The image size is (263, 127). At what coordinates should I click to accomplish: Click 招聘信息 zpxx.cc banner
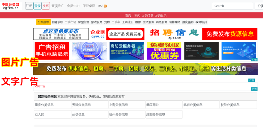[173, 34]
